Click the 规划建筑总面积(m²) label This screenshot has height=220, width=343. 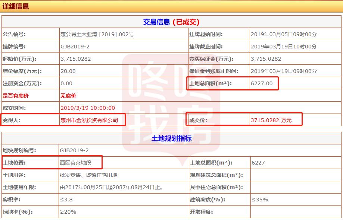216,175
